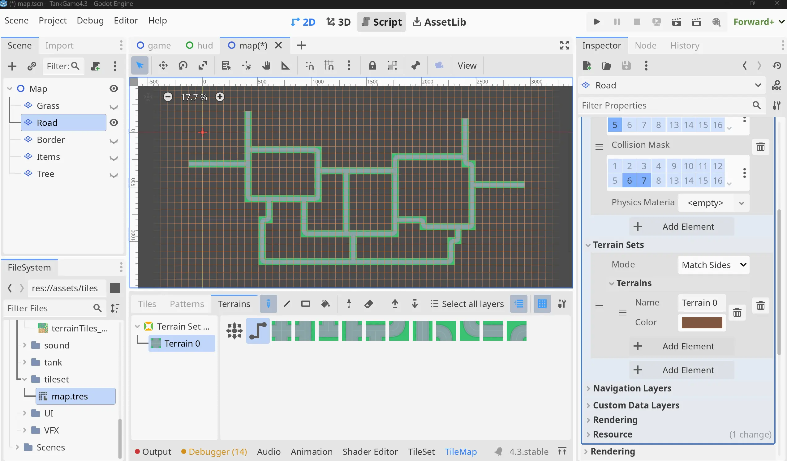Show the hidden Tree layer
The image size is (787, 461).
[x=114, y=175]
